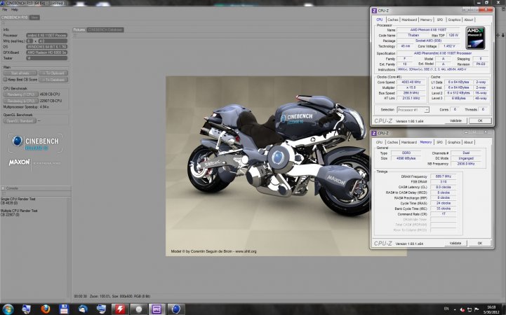
Task: Click Validate in the top CPU-Z window
Action: click(x=455, y=120)
